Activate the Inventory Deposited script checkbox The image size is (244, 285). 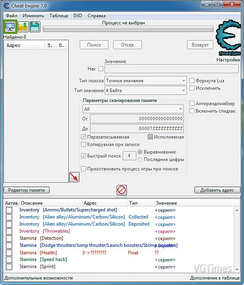(x=9, y=224)
